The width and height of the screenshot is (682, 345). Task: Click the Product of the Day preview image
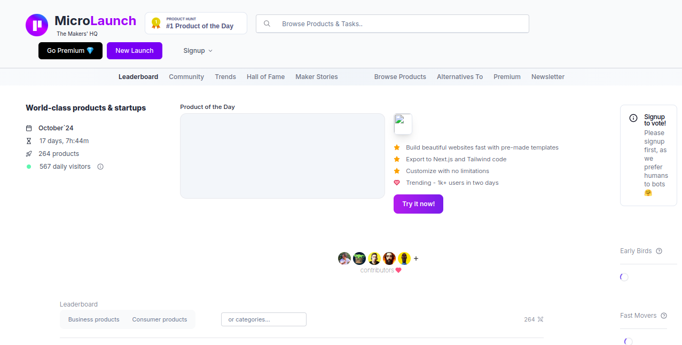tap(283, 156)
